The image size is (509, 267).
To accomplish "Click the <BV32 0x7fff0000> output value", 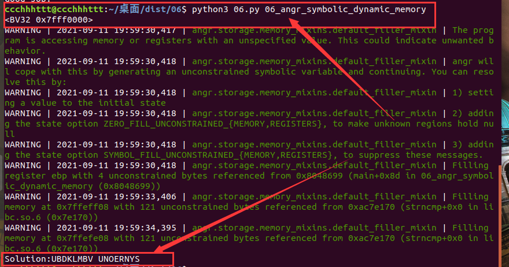I will (x=49, y=20).
